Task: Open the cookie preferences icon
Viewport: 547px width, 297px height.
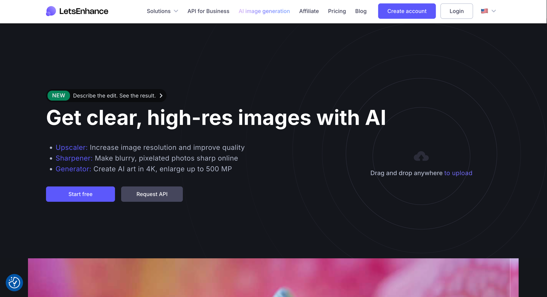Action: [14, 283]
